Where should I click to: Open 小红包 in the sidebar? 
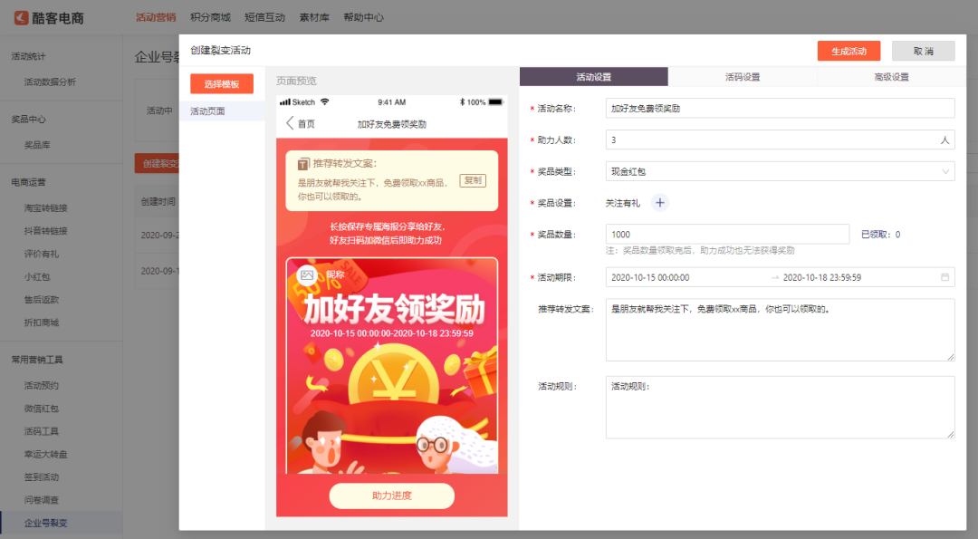[37, 276]
